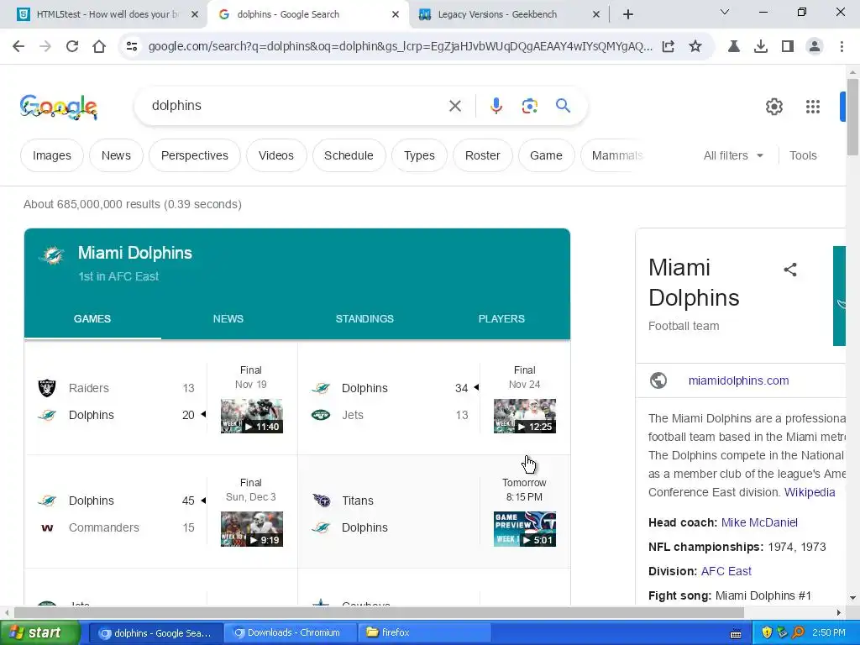This screenshot has width=860, height=645.
Task: Share this page from address bar
Action: point(668,47)
